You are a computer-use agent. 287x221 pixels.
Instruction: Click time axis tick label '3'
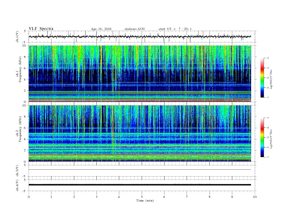pos(97,197)
